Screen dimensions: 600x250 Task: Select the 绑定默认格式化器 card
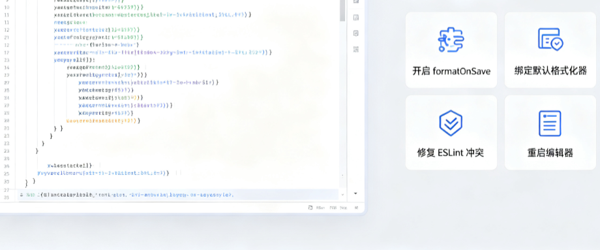click(550, 50)
